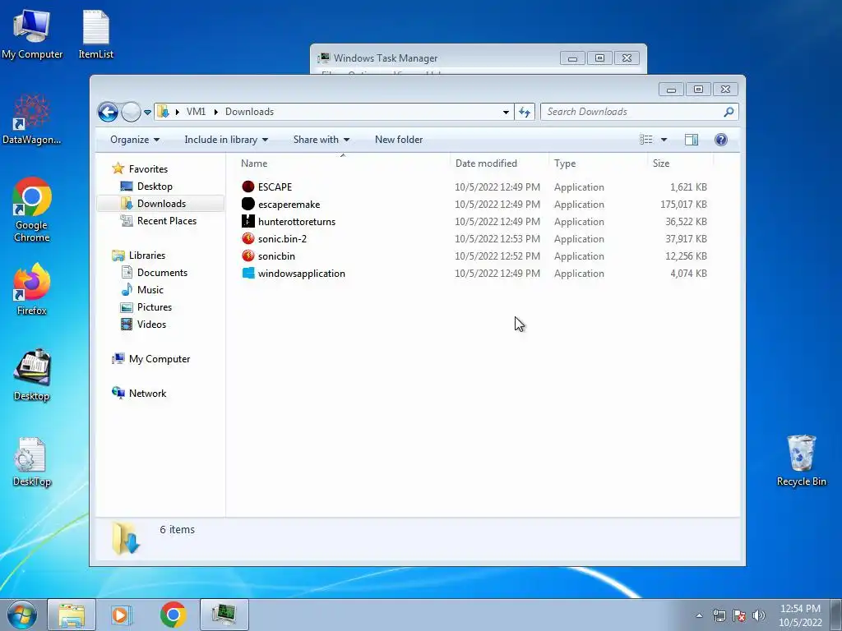Refresh the Downloads folder view
The height and width of the screenshot is (631, 842).
coord(524,112)
